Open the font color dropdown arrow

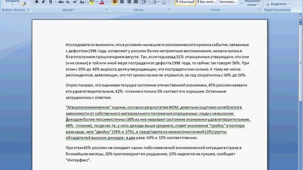pyautogui.click(x=106, y=2)
